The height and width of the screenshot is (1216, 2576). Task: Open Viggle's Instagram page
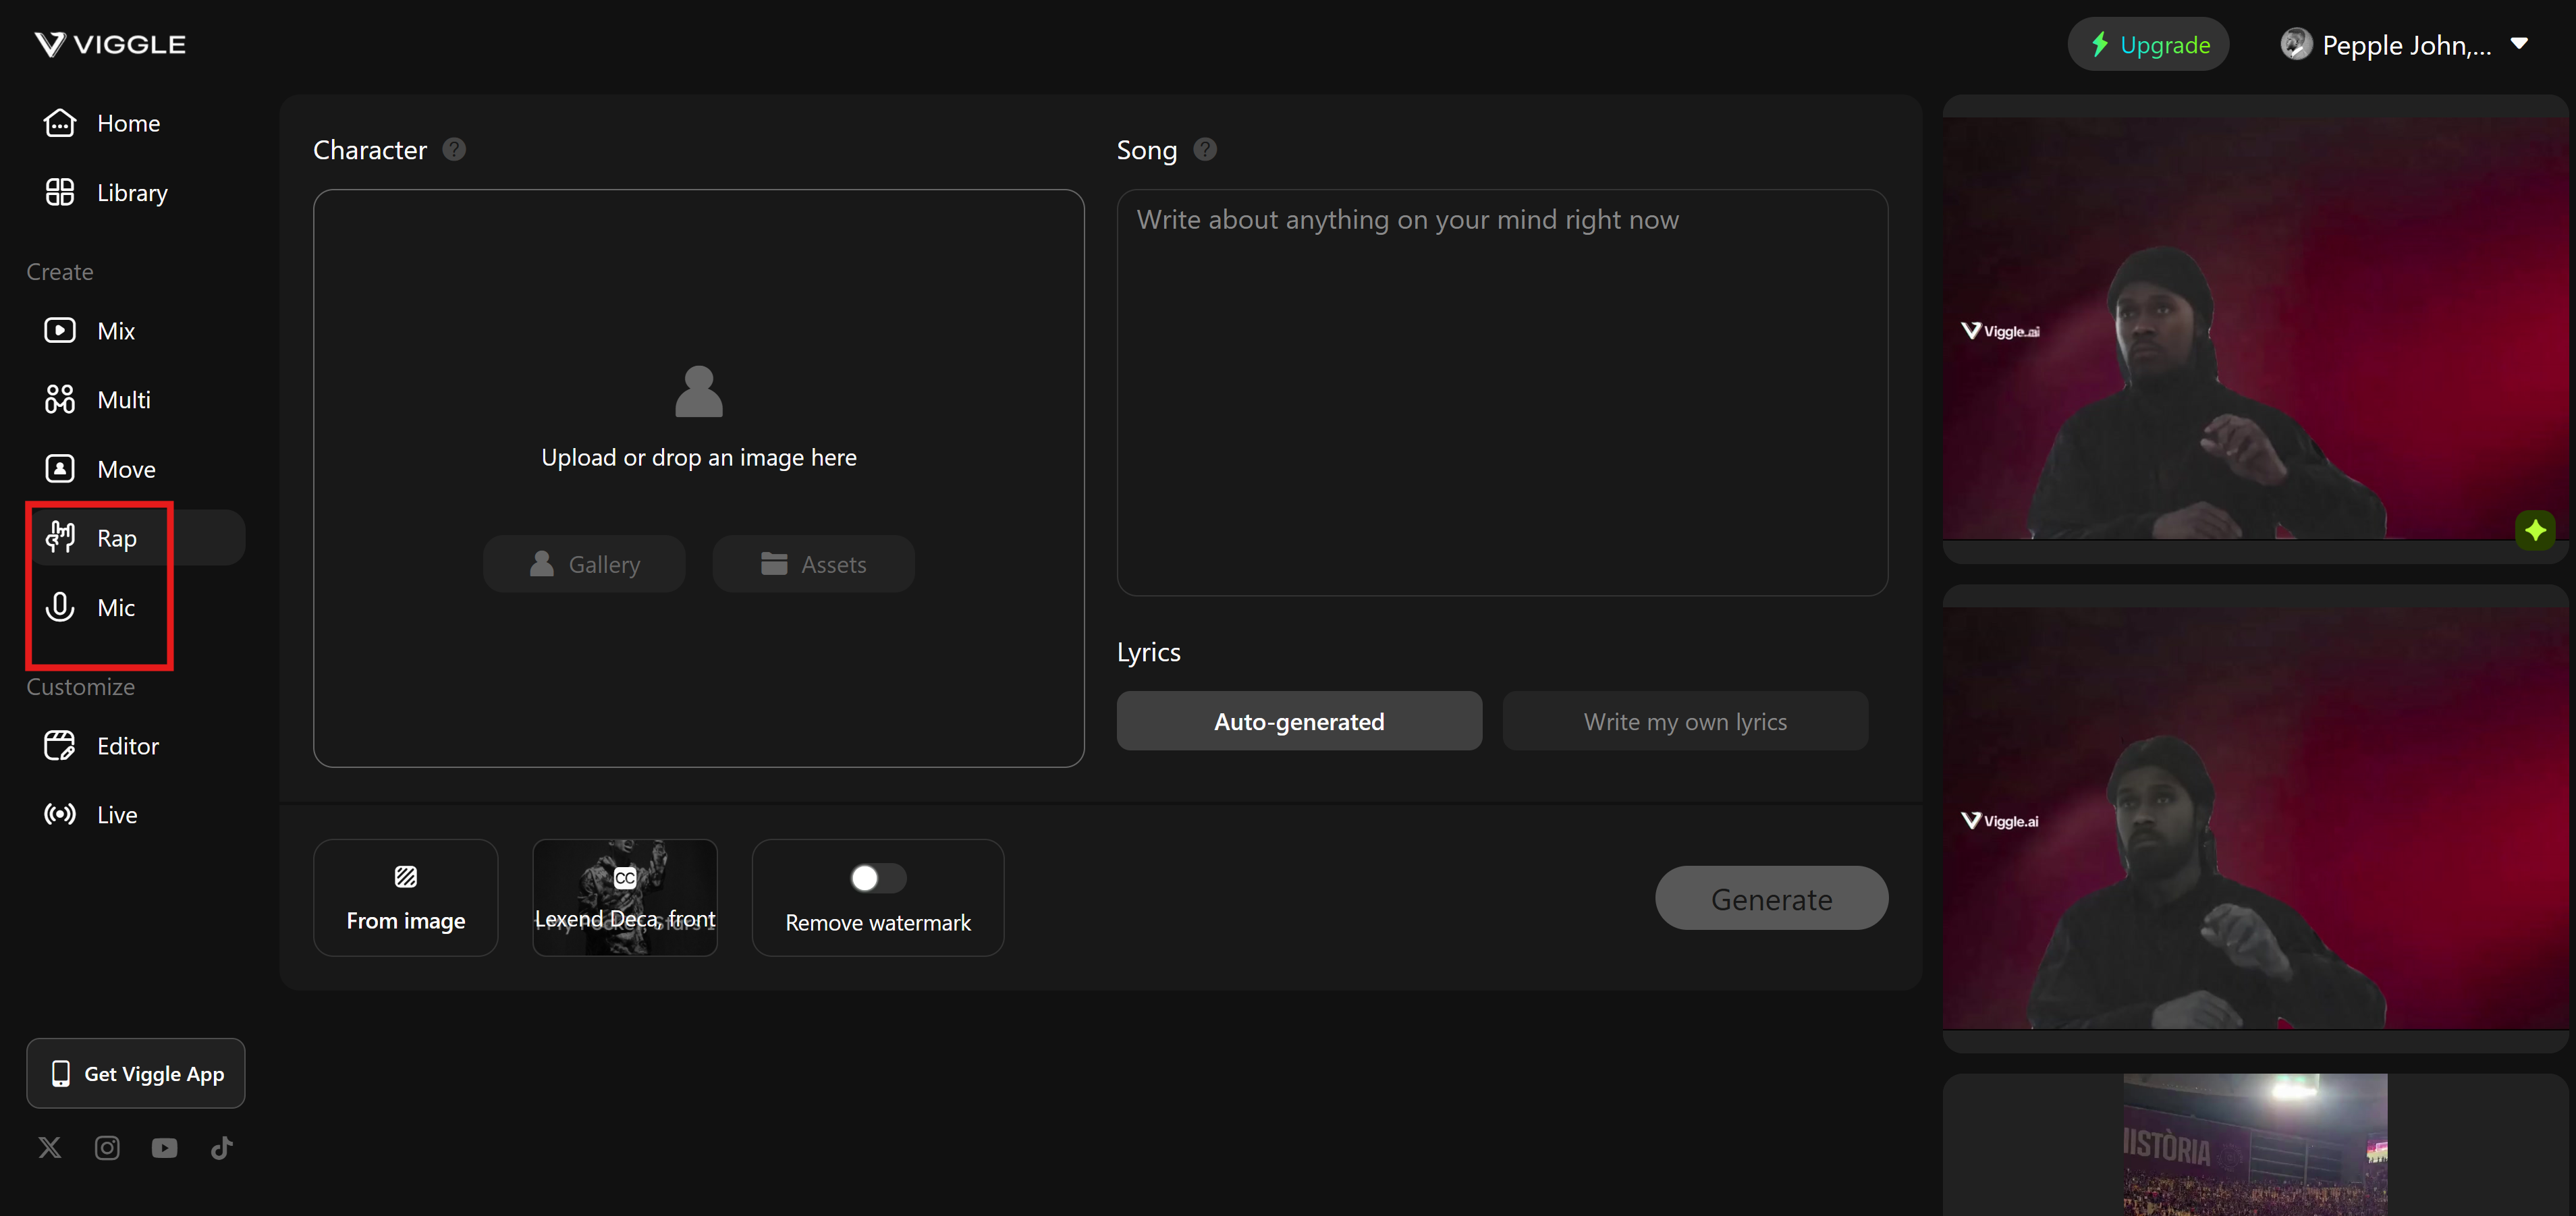[x=107, y=1147]
